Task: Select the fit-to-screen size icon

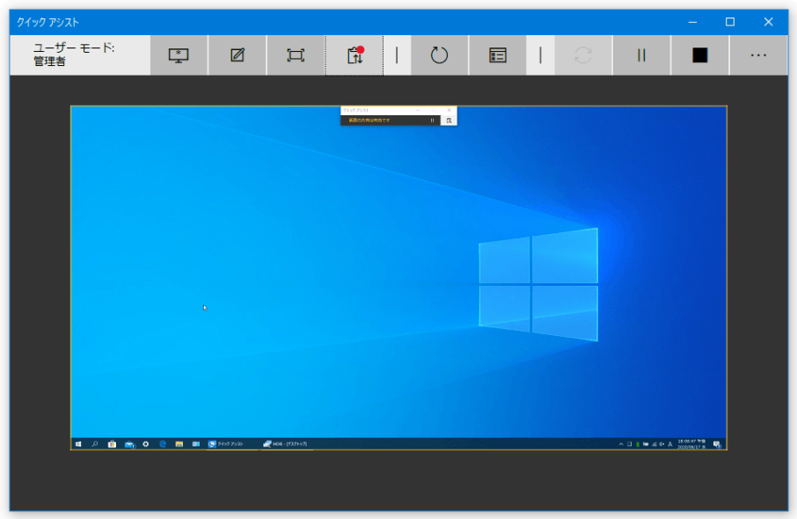Action: [x=296, y=55]
